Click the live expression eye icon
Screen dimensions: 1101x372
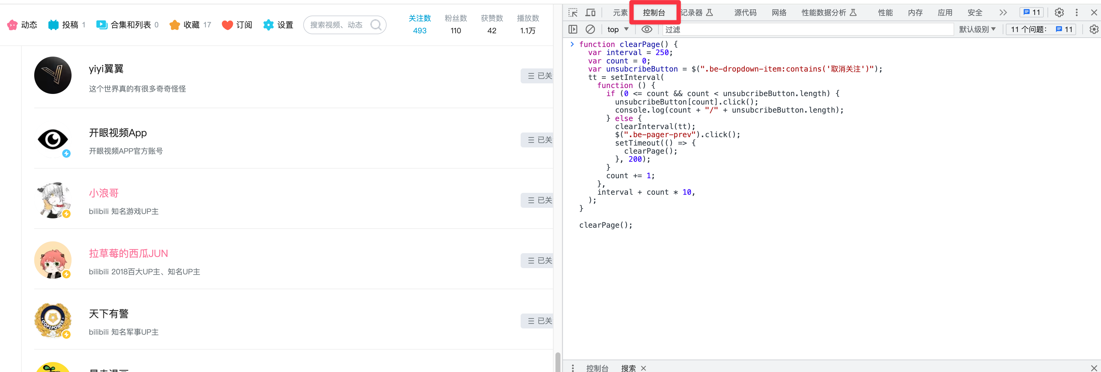[647, 29]
